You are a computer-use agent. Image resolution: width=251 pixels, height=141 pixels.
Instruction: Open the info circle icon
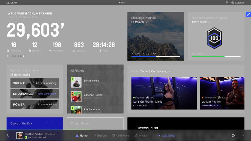(233, 136)
